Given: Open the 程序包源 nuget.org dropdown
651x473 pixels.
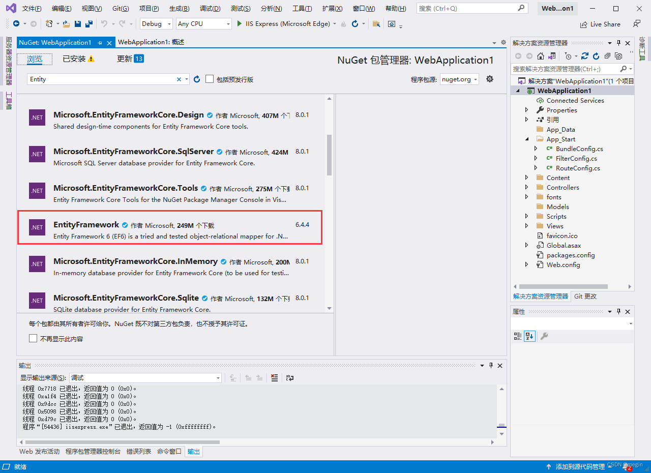Looking at the screenshot, I should [459, 79].
